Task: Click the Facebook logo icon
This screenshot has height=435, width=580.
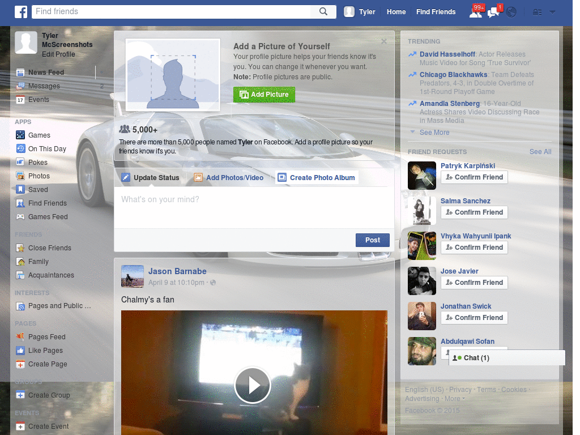Action: coord(21,12)
